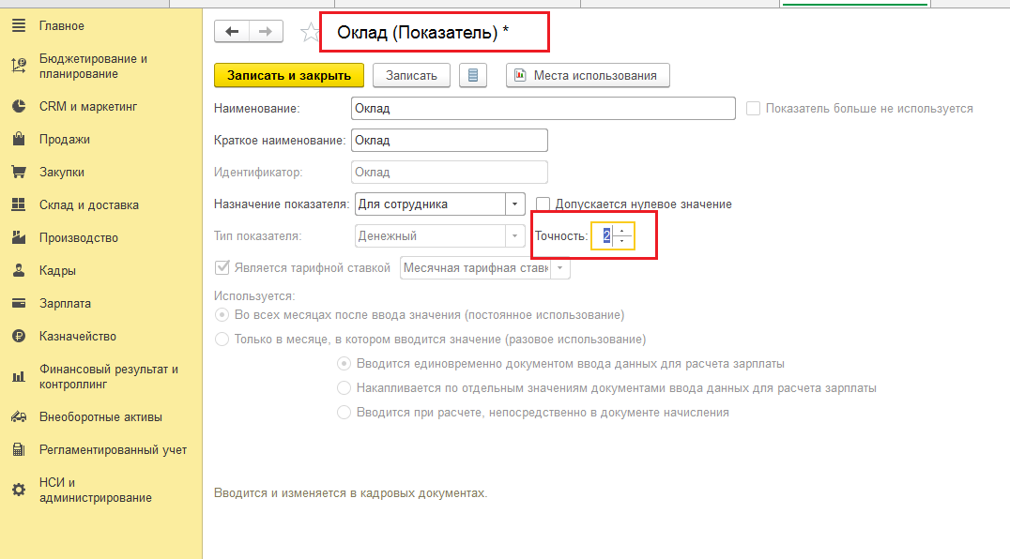Open the Казначейство section icon

pos(21,336)
